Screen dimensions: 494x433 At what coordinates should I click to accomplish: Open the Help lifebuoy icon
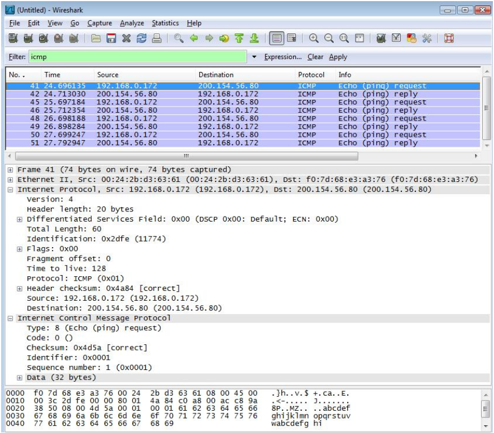(x=449, y=40)
